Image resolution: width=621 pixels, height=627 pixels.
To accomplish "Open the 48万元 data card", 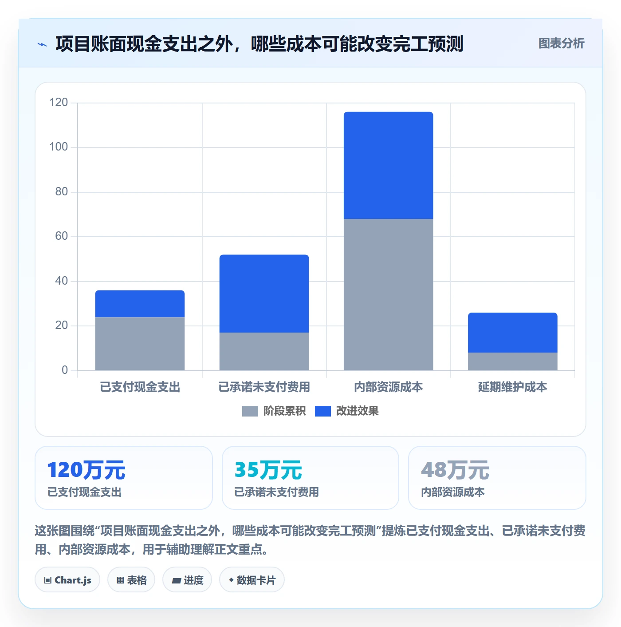I will tap(497, 478).
